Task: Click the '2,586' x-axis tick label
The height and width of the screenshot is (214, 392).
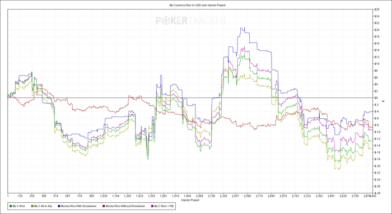Action: (248, 196)
